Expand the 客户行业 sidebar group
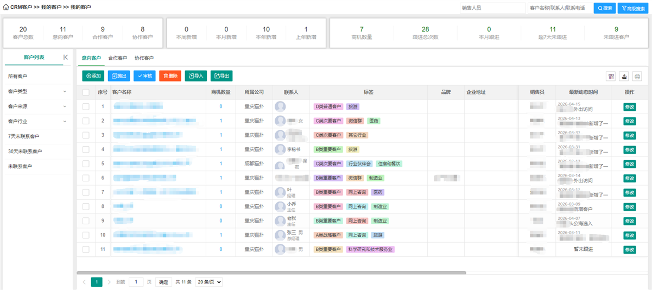 tap(37, 122)
